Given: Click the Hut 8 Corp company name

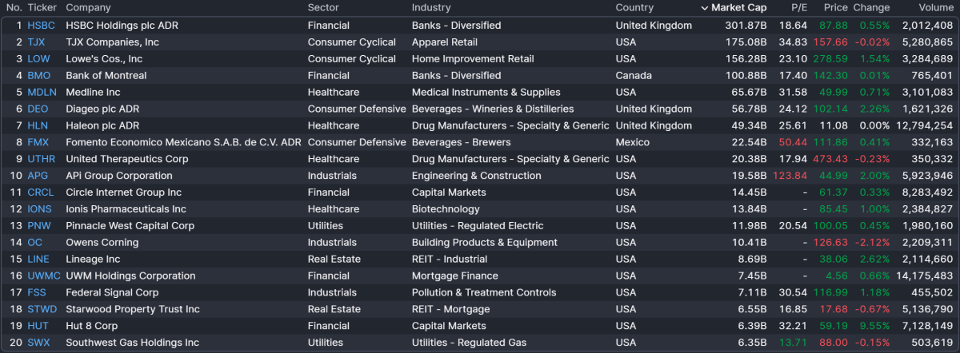Looking at the screenshot, I should point(91,326).
